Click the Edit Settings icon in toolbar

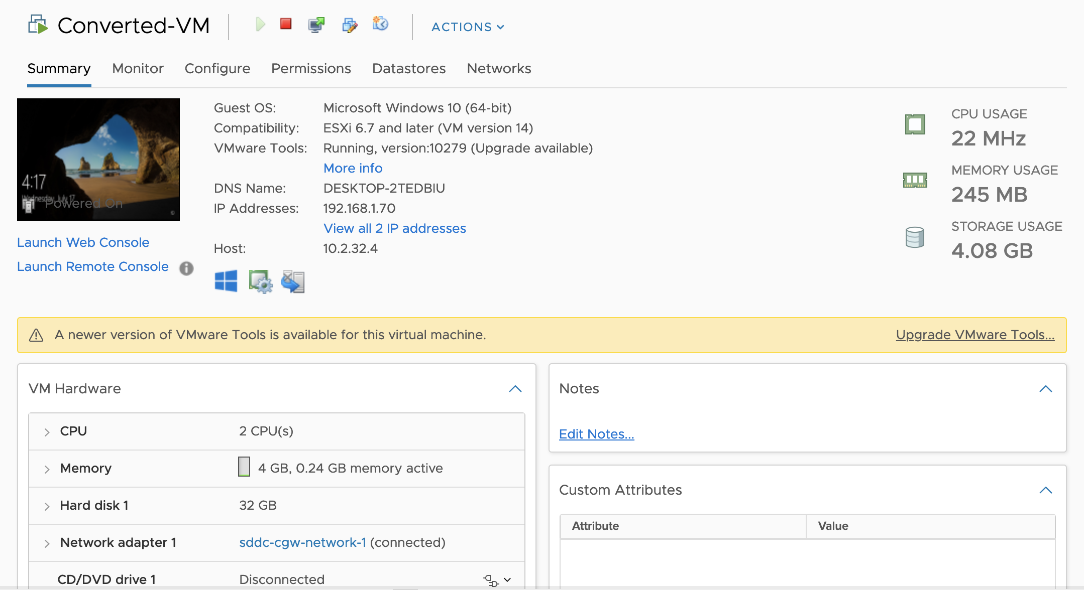click(350, 25)
